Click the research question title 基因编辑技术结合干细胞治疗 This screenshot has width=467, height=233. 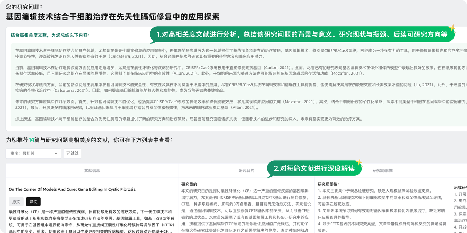(x=113, y=17)
